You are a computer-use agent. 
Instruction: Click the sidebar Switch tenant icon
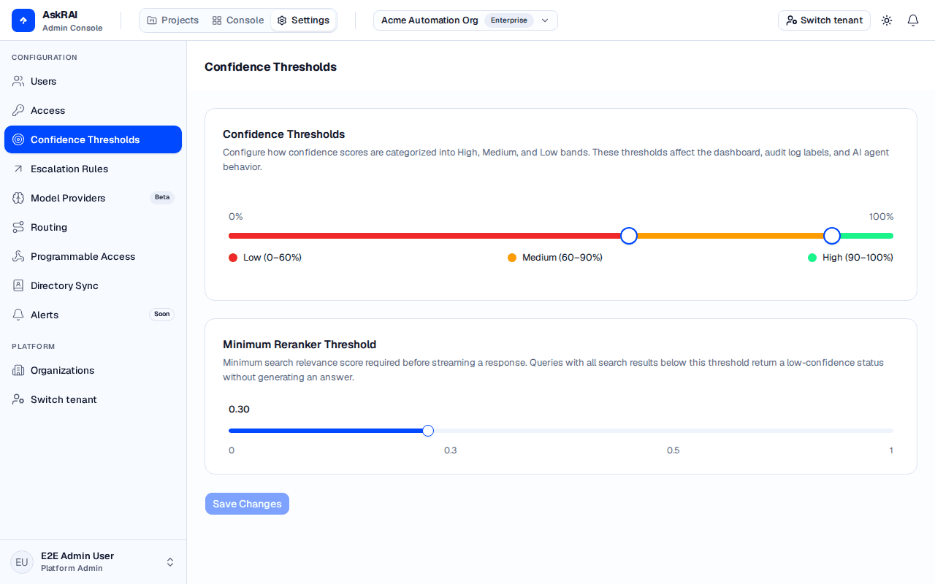click(18, 399)
